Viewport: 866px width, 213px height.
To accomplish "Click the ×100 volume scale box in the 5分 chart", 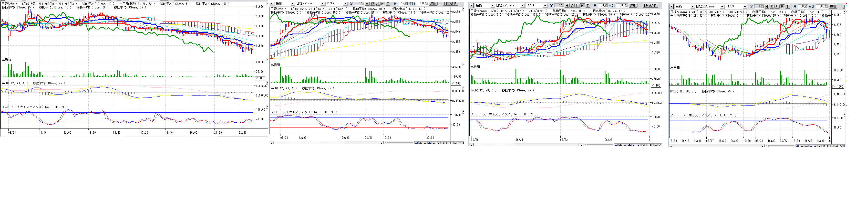I will coord(260,78).
